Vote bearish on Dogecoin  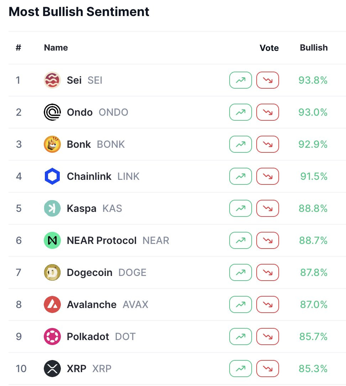pyautogui.click(x=268, y=272)
